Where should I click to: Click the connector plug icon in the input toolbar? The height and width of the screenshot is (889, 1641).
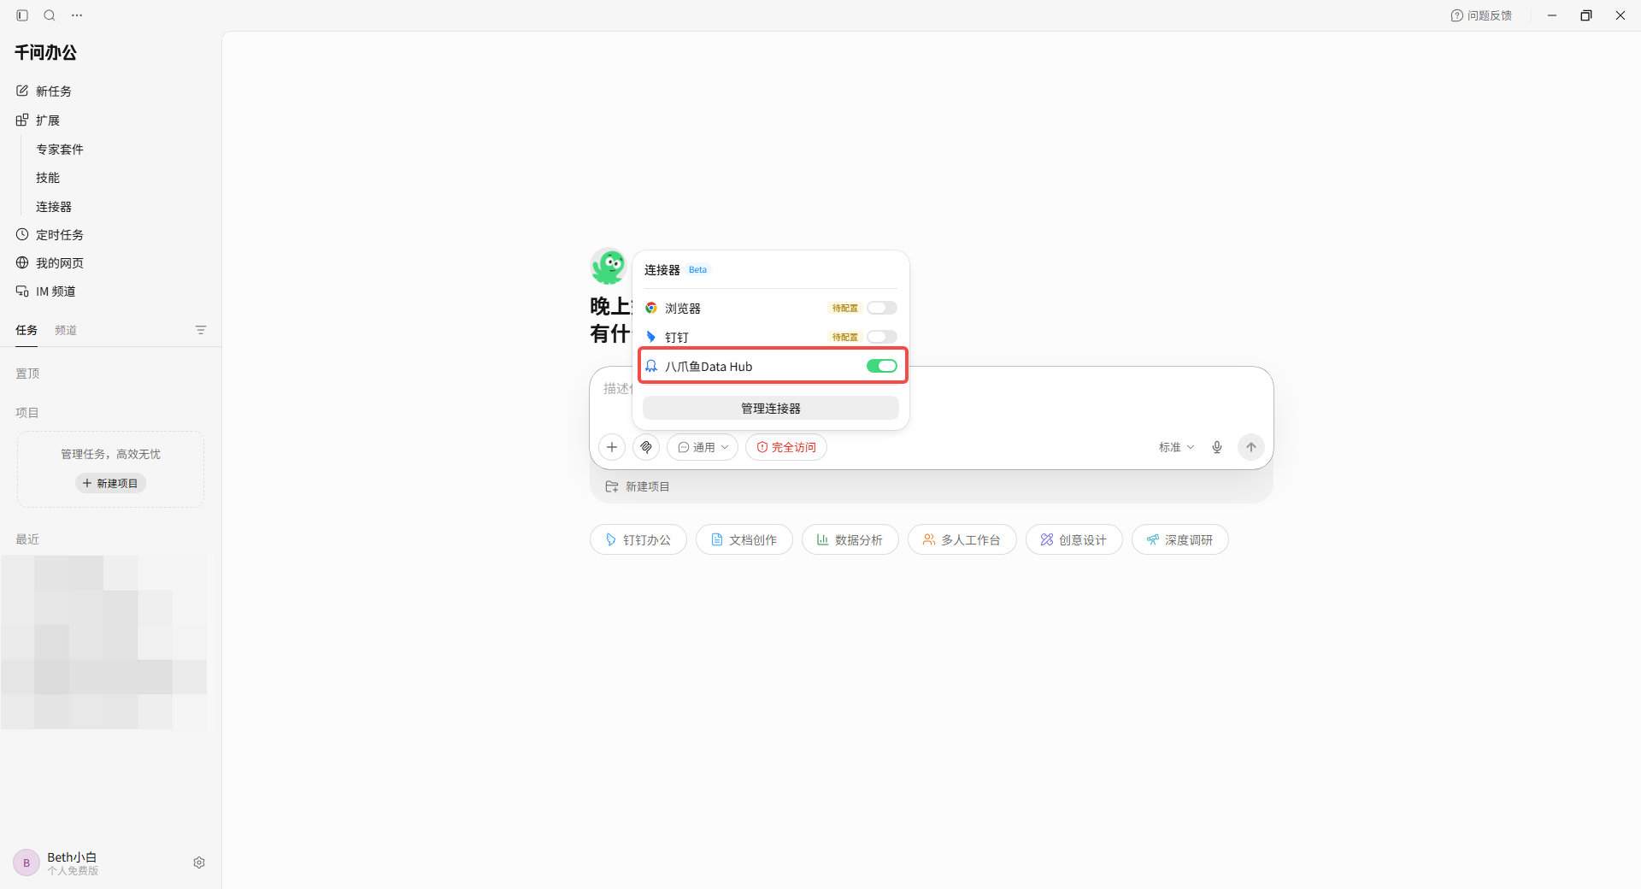(646, 447)
